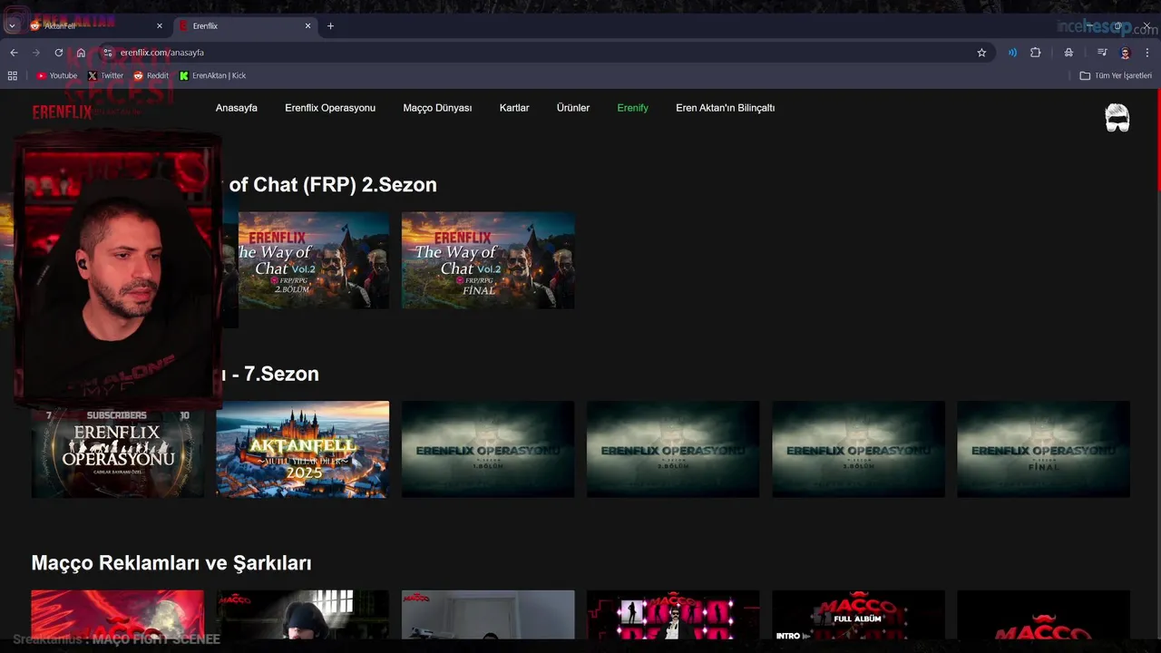
Task: Open the Reddit bookmark
Action: point(151,76)
